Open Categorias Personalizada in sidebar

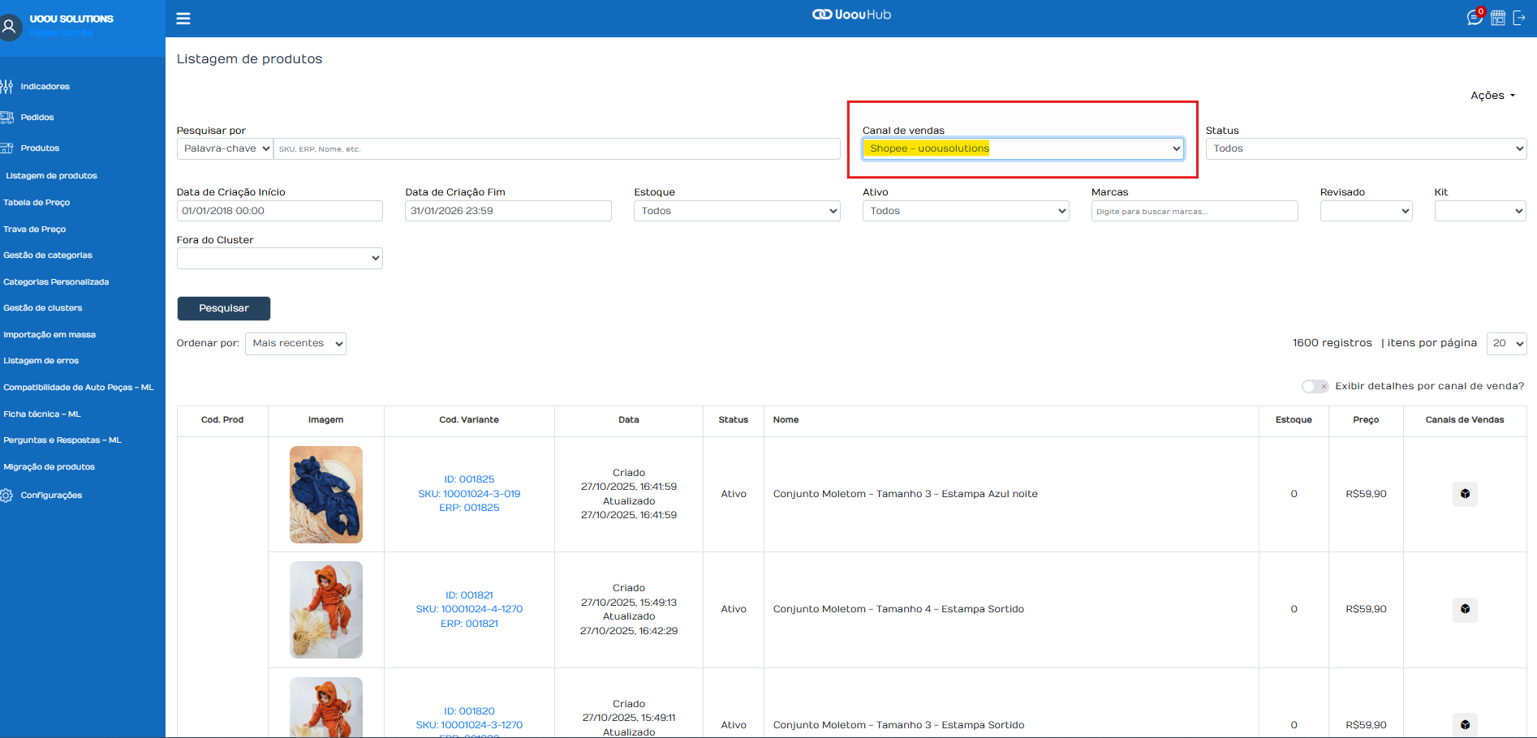(x=56, y=281)
